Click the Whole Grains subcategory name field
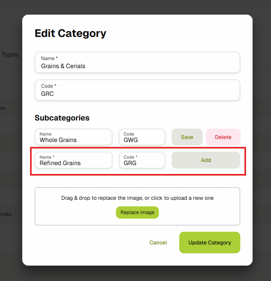This screenshot has width=271, height=281. (x=73, y=140)
